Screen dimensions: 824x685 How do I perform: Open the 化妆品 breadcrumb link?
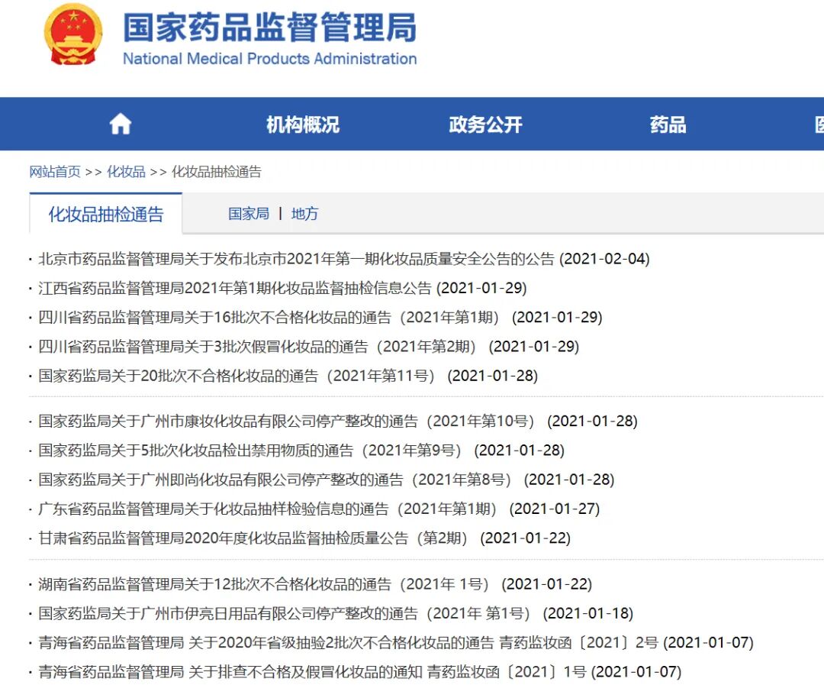[x=124, y=172]
